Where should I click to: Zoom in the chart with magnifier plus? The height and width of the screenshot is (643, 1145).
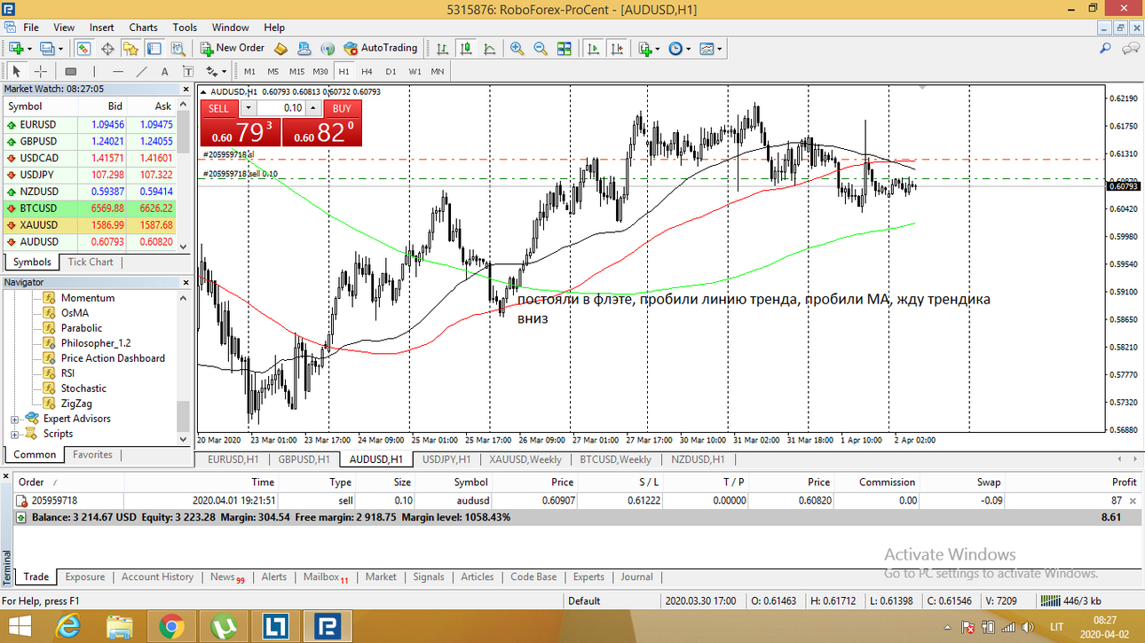(517, 48)
